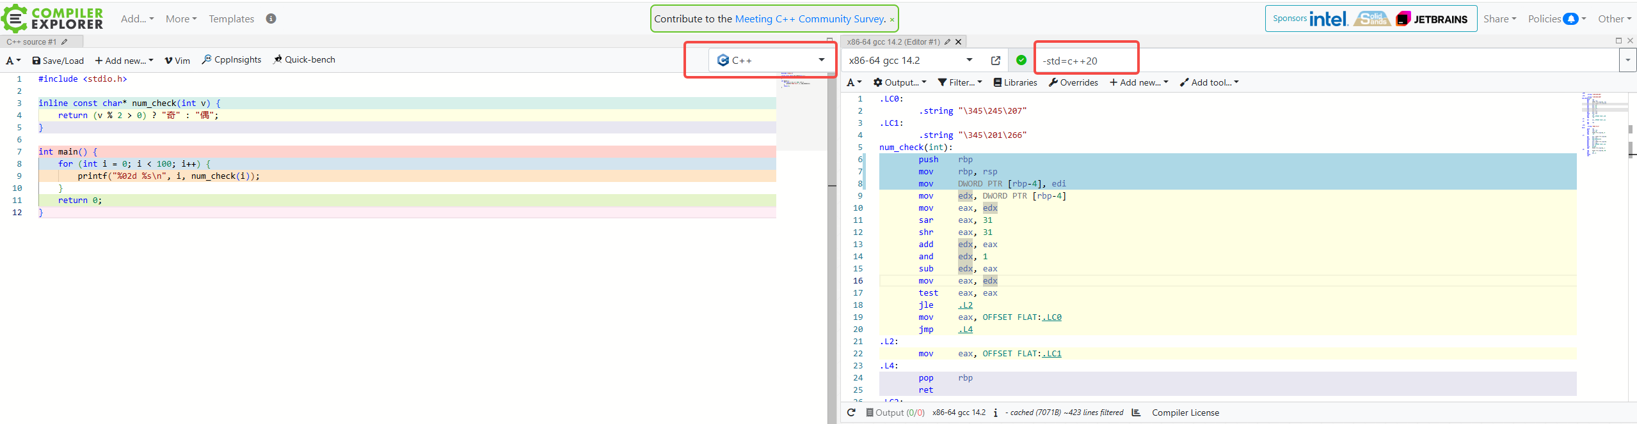
Task: Click the Policies notification bell icon
Action: (1570, 19)
